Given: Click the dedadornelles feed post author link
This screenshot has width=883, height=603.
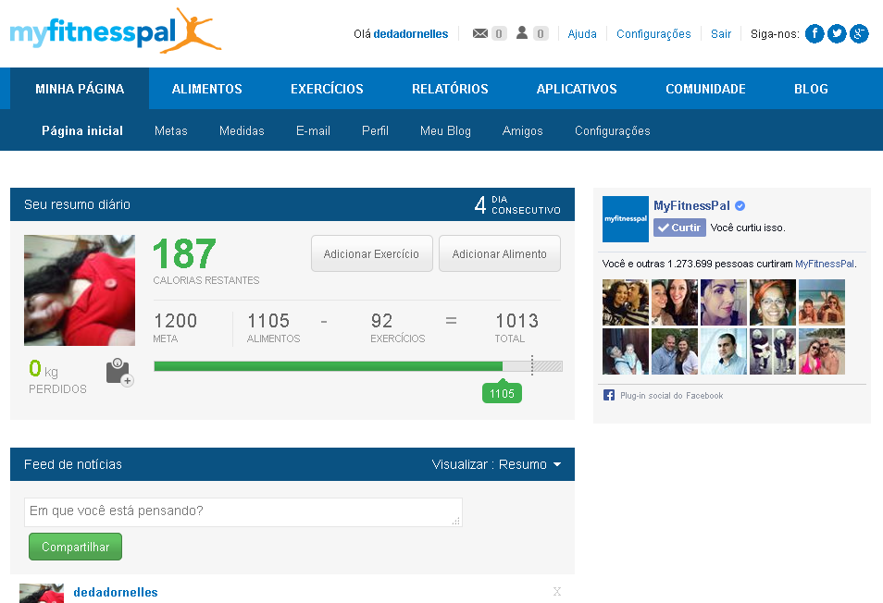Looking at the screenshot, I should 116,592.
